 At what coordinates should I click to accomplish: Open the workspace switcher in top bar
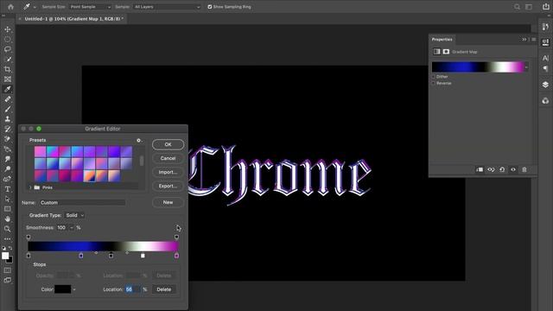529,7
